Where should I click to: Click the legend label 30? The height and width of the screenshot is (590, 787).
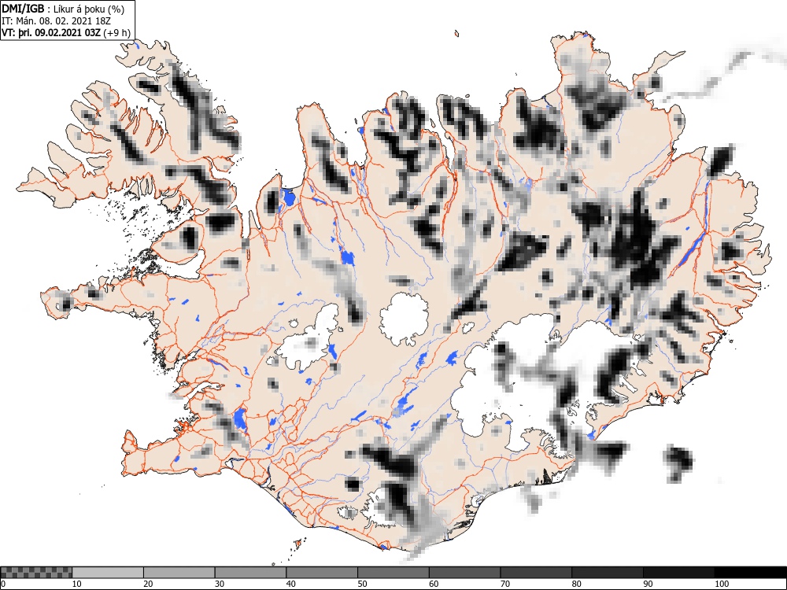click(x=220, y=584)
